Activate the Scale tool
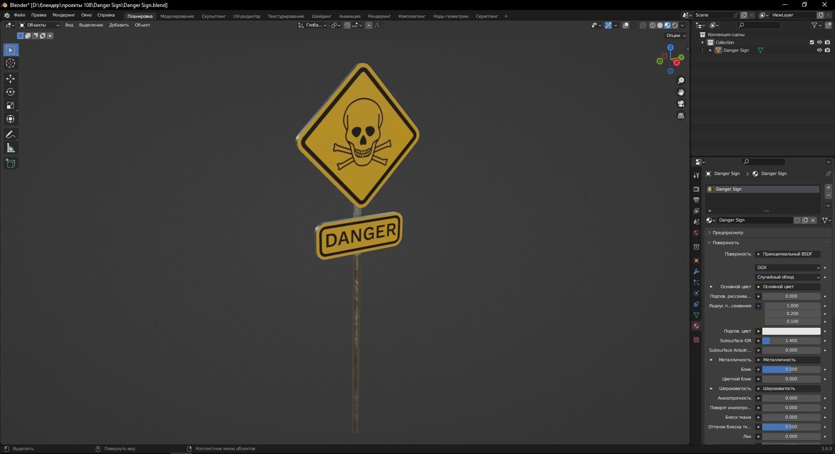The image size is (835, 454). click(10, 106)
